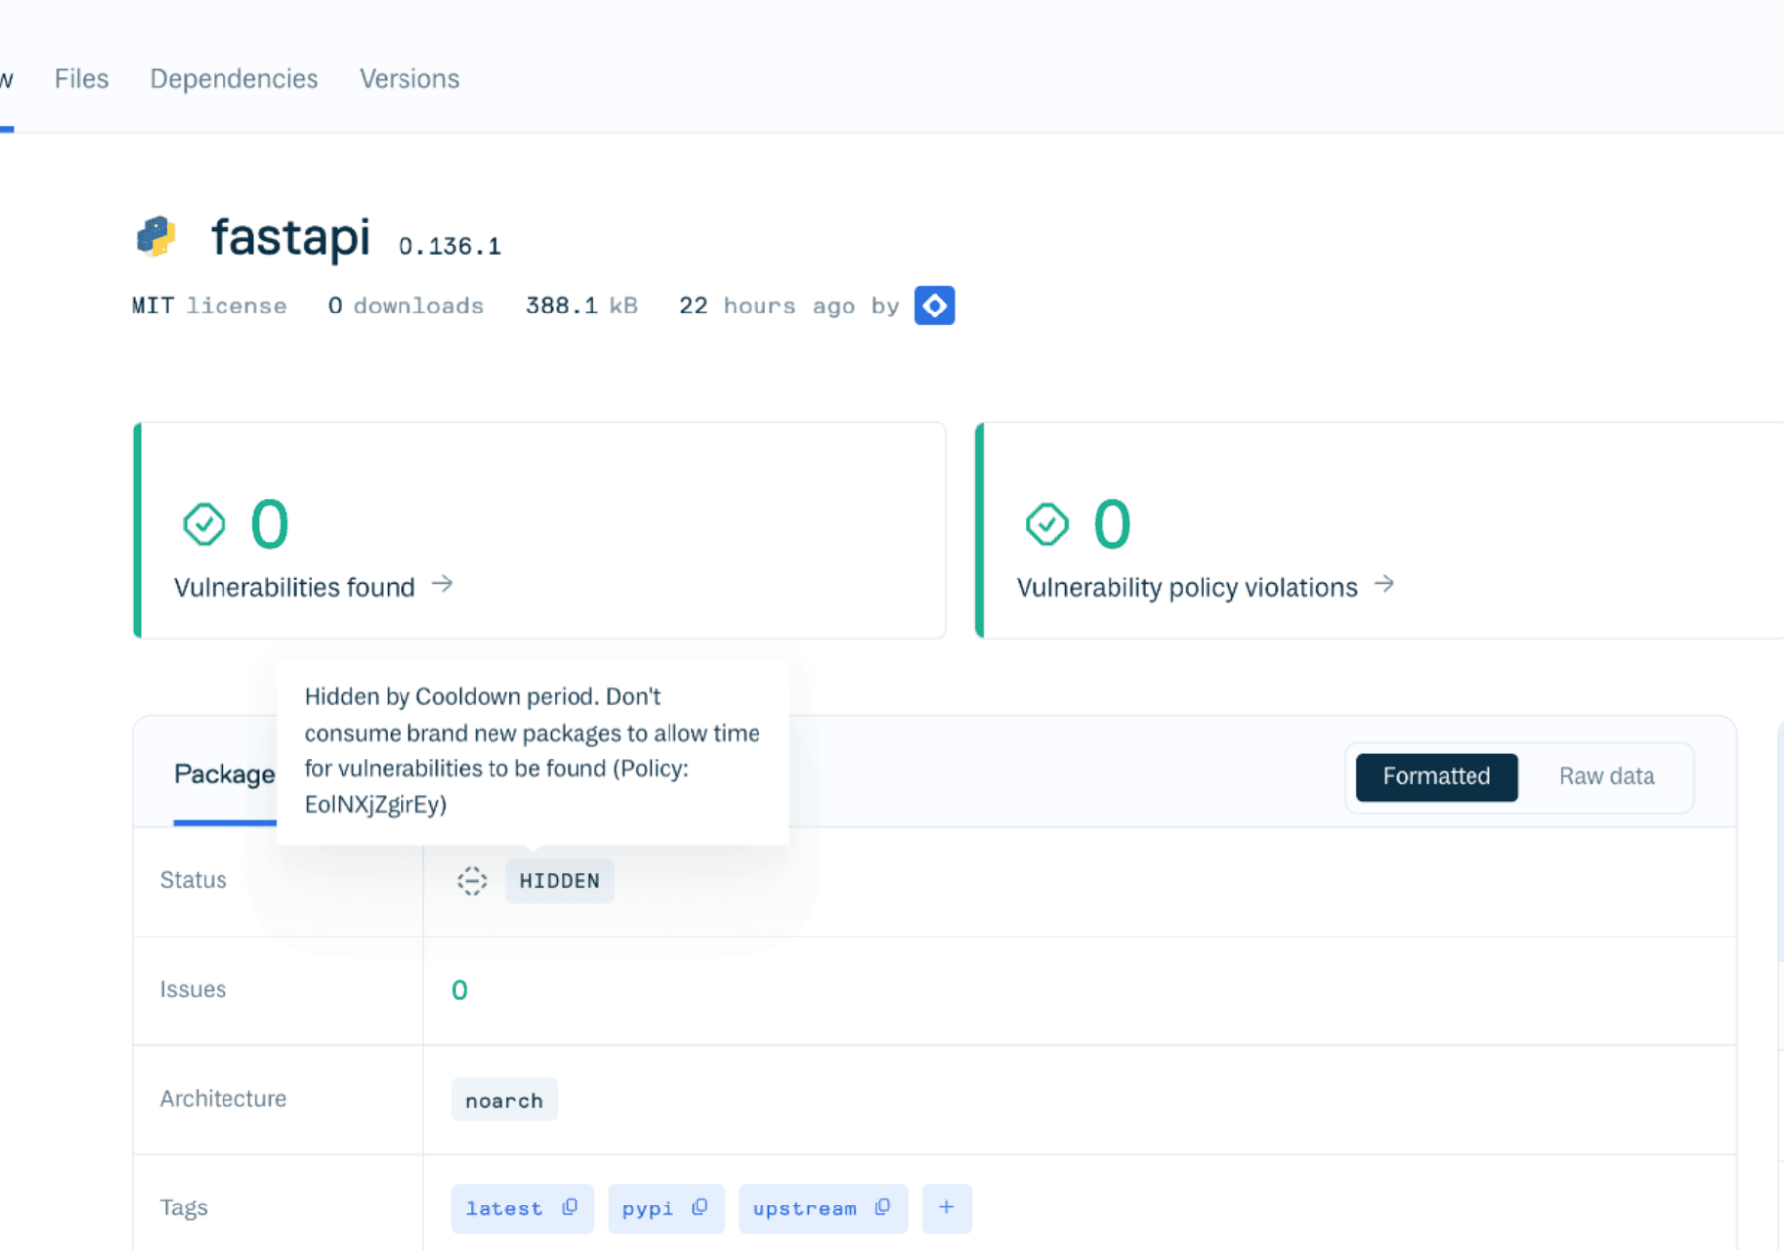Copy the latest tag
Viewport: 1784px width, 1250px height.
point(570,1207)
